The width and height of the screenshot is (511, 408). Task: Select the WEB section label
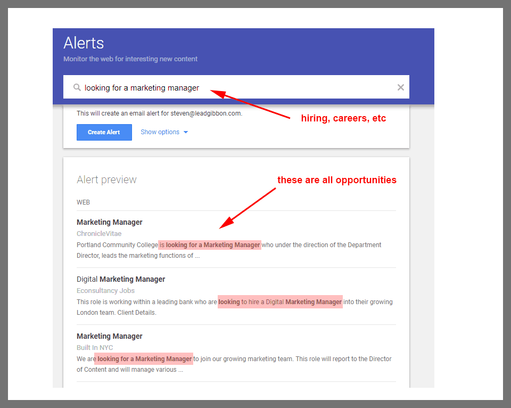coord(83,202)
